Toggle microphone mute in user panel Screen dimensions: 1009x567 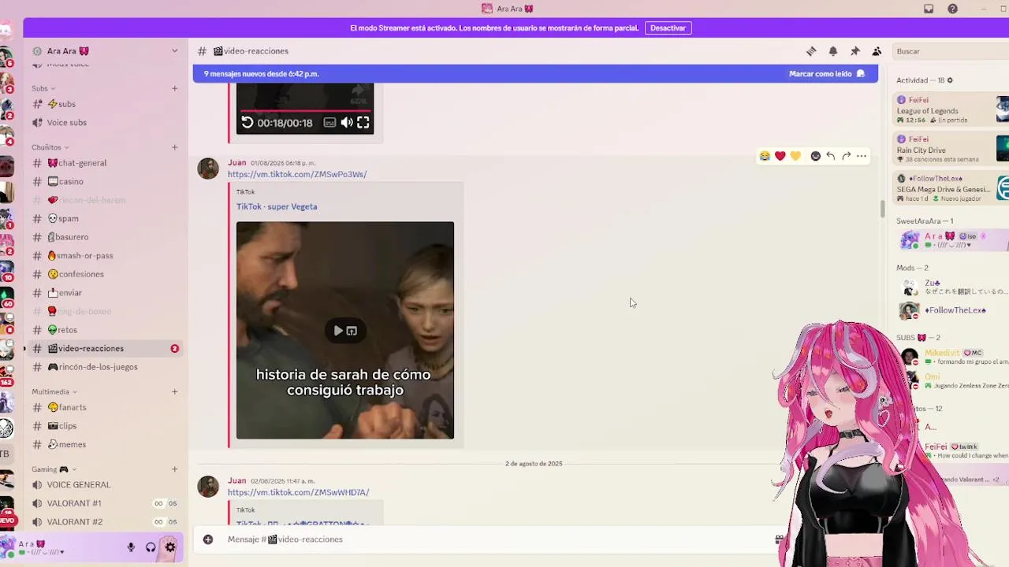pos(131,547)
